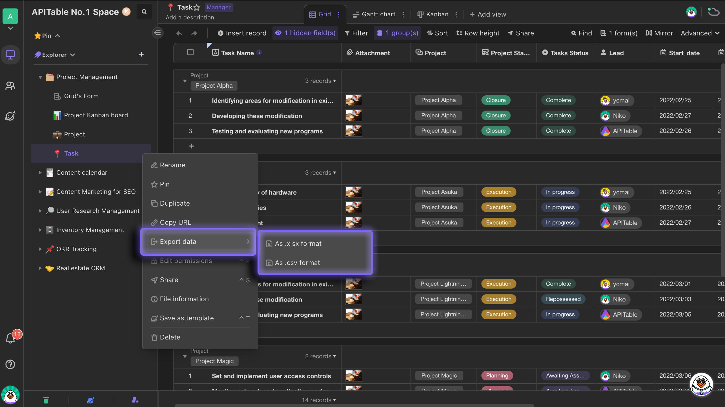Toggle Pin on Task datasheet
This screenshot has height=407, width=725.
click(164, 184)
